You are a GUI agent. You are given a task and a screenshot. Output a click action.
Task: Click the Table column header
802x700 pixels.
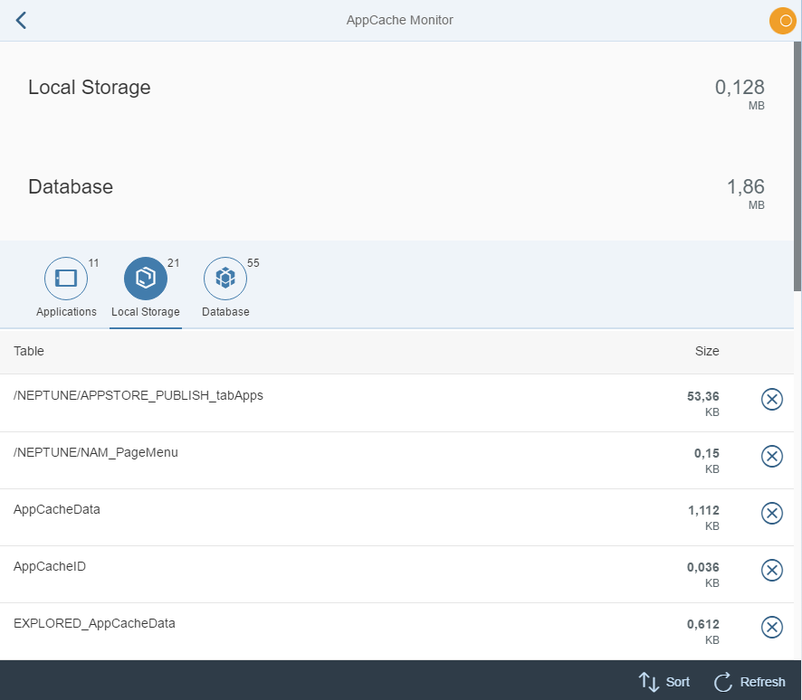pyautogui.click(x=28, y=351)
